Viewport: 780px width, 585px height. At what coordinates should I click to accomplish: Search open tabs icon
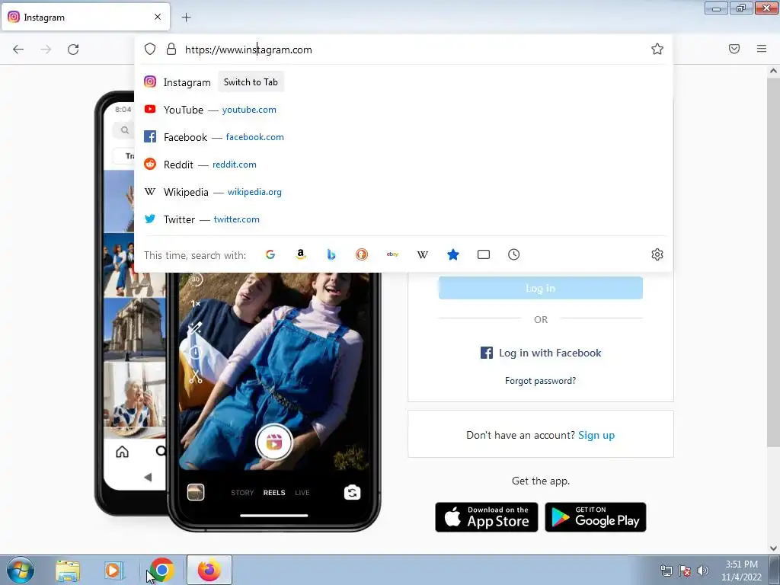click(x=484, y=254)
